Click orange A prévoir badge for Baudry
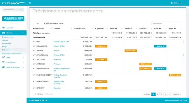Viewport: 189px width, 103px height. pyautogui.click(x=101, y=88)
